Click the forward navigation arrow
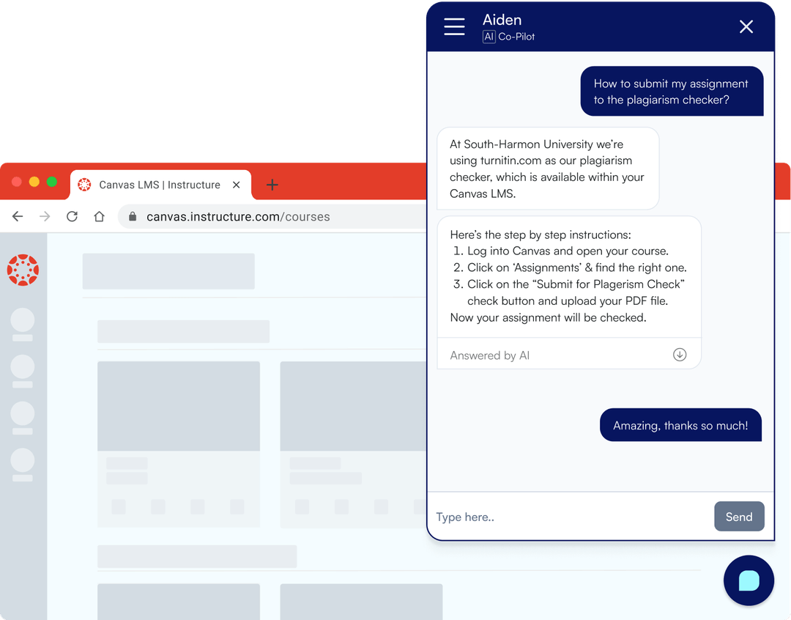 (x=44, y=216)
